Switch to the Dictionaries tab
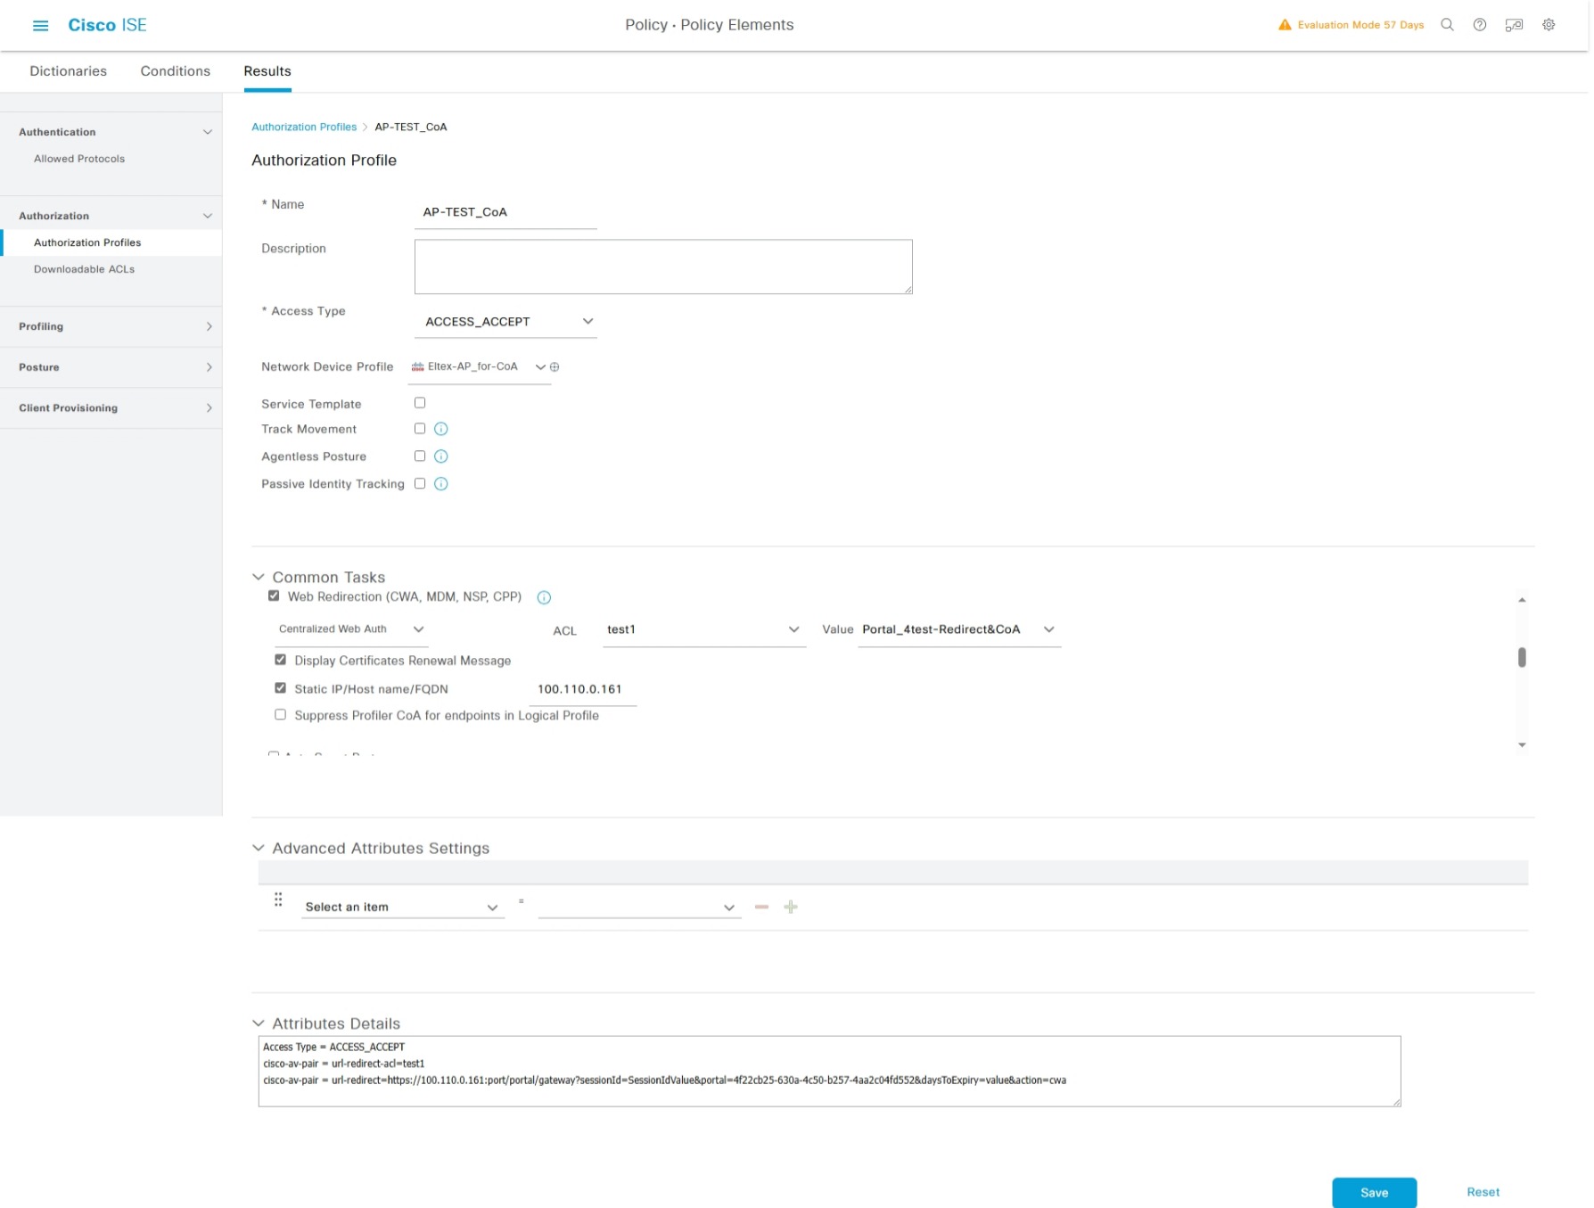The width and height of the screenshot is (1594, 1208). (x=68, y=71)
